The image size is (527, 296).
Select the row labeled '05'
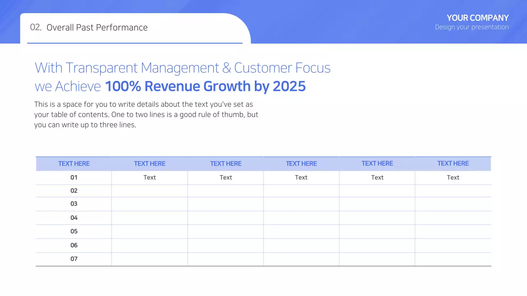(x=74, y=231)
